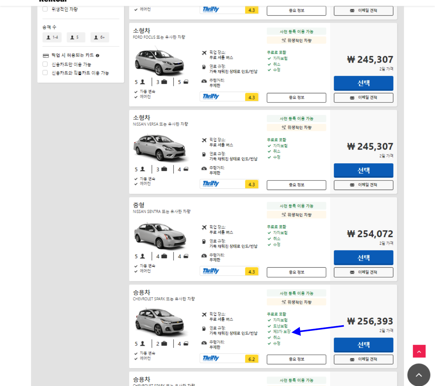This screenshot has width=435, height=386.
Task: Click luggage icon in Chevrolet Spark card
Action: click(164, 343)
